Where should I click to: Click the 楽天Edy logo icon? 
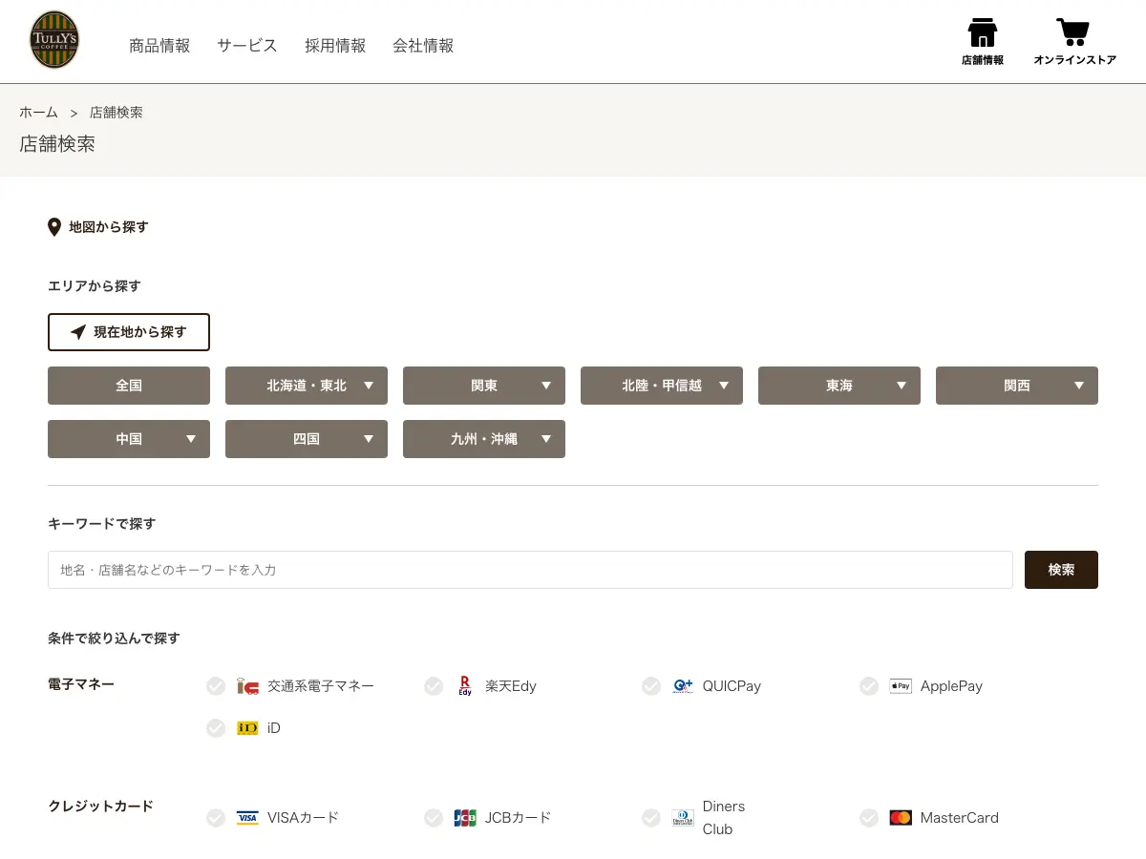tap(465, 685)
